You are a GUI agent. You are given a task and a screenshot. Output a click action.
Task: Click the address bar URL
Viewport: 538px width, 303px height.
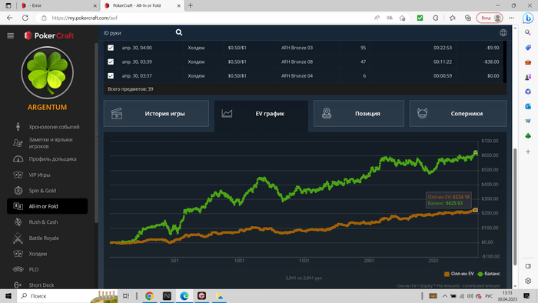coord(85,18)
